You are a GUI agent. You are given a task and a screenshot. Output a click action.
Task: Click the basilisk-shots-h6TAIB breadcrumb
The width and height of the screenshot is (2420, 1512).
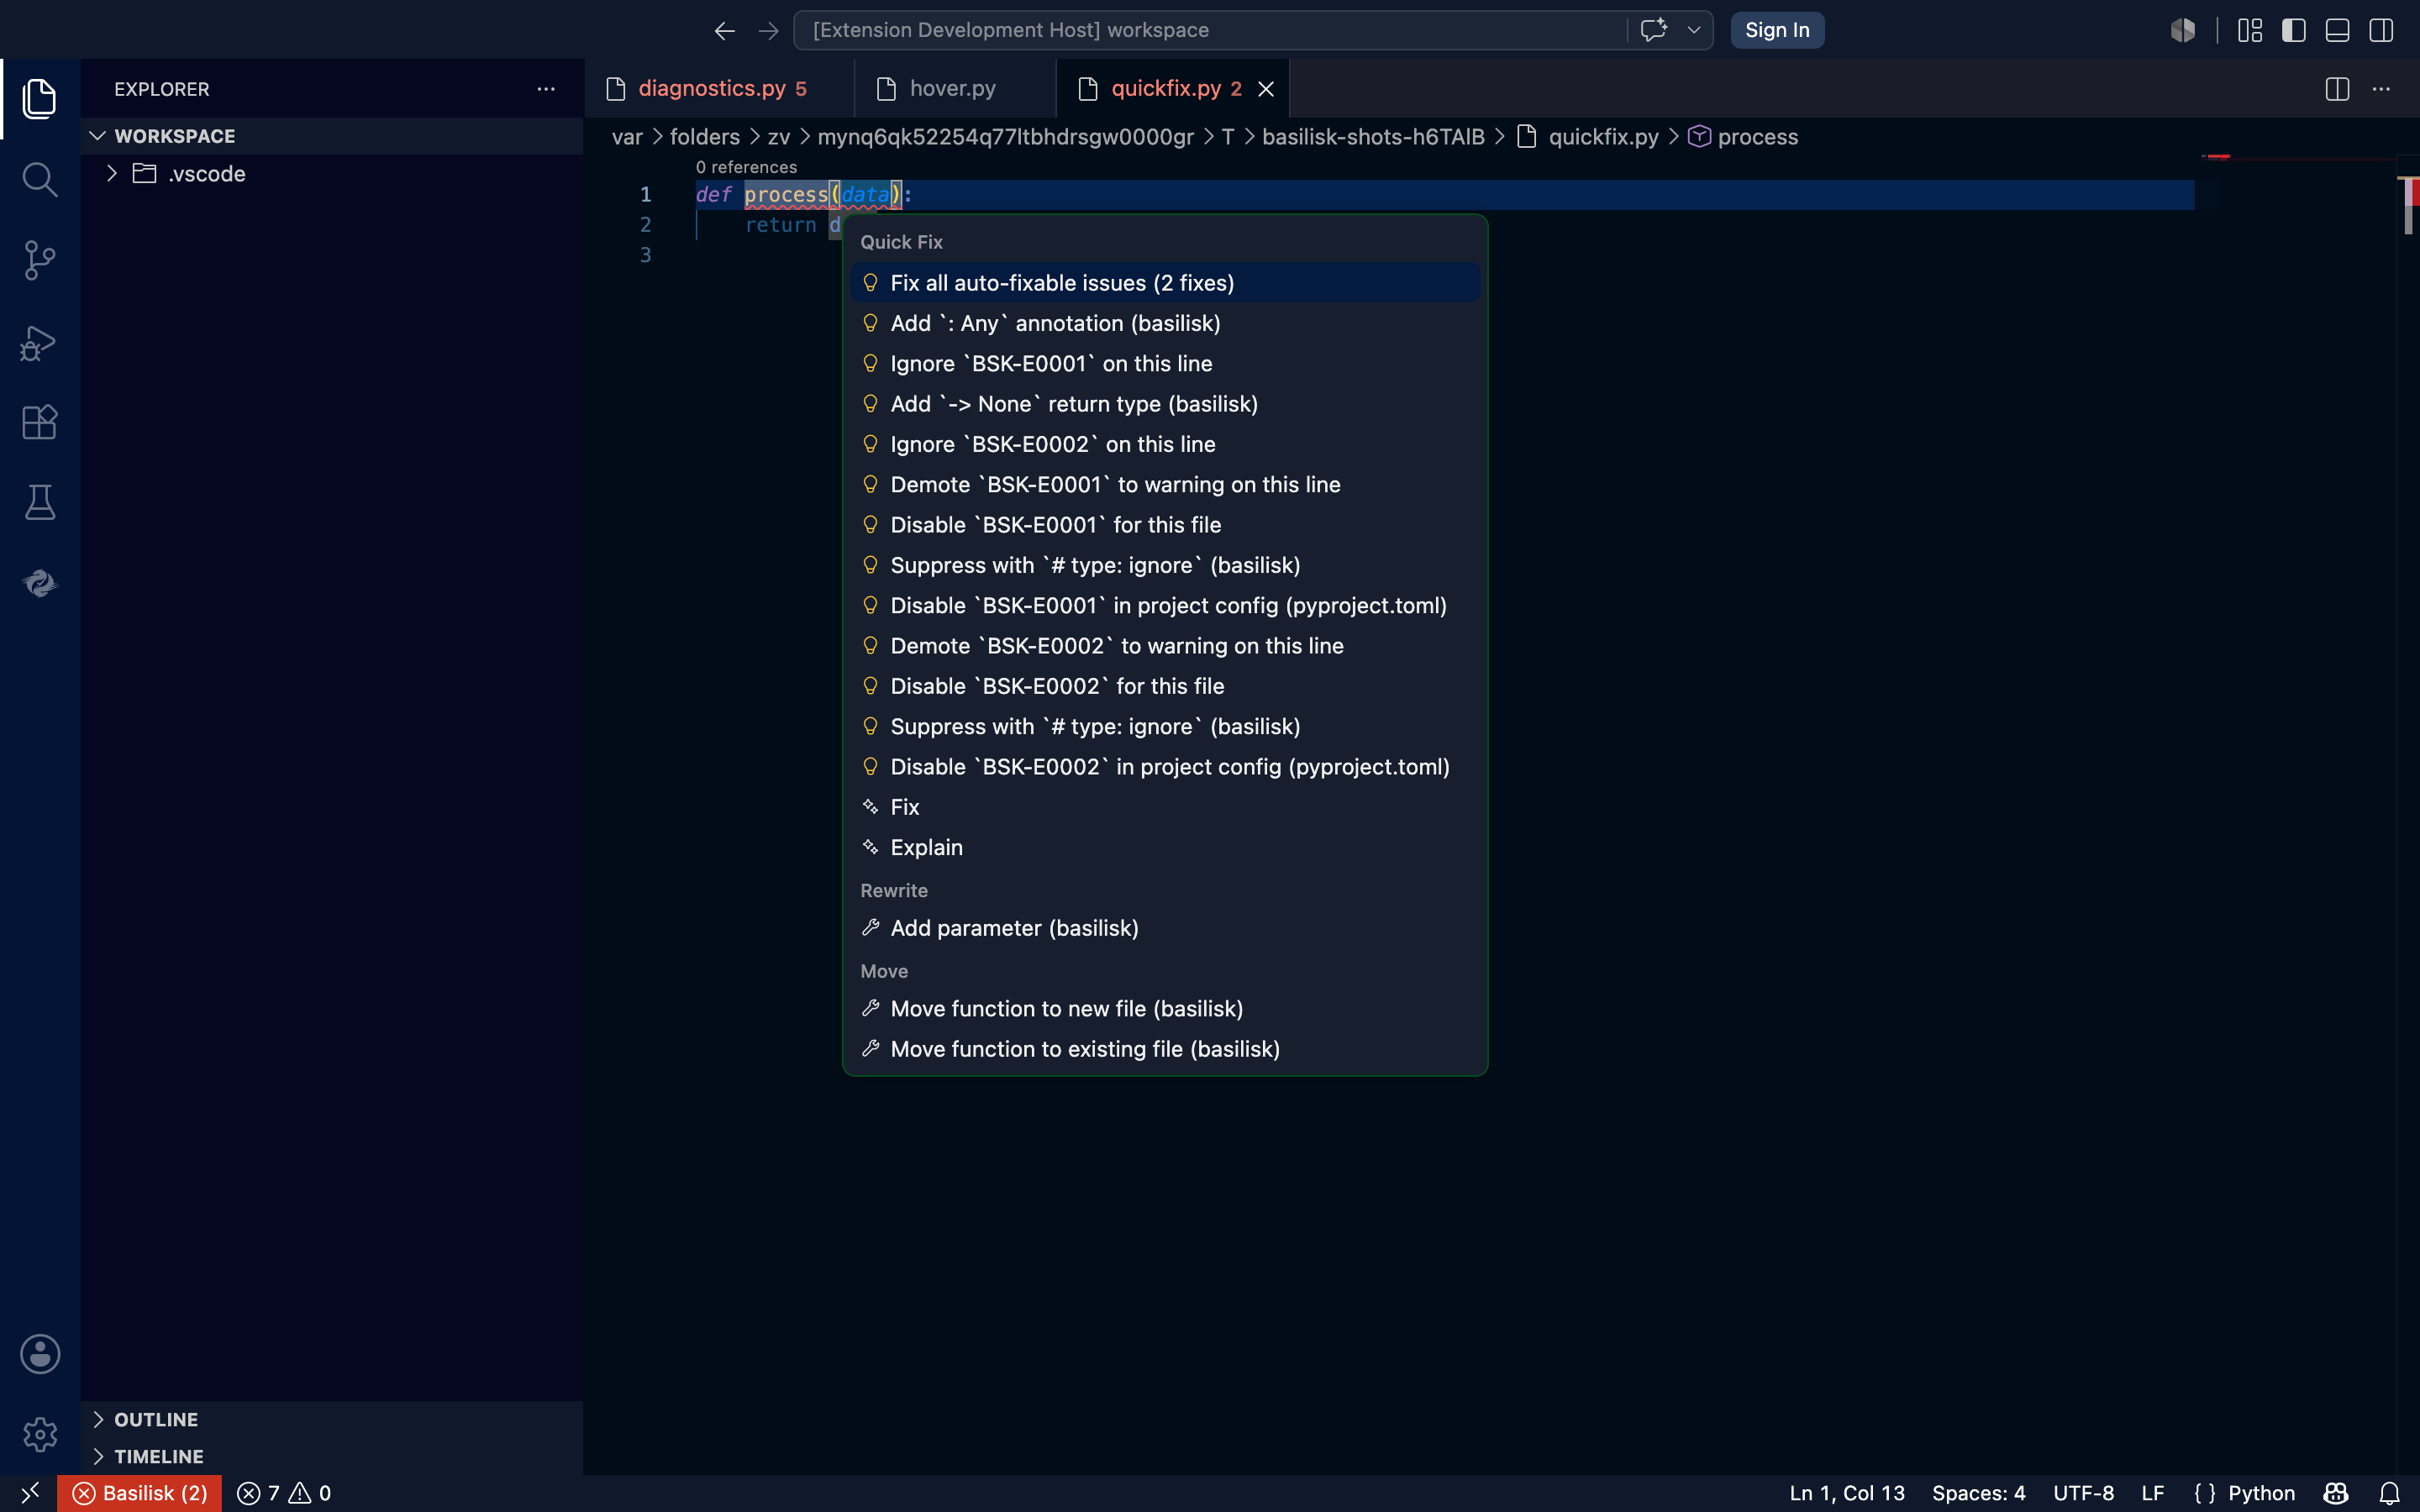(x=1373, y=137)
